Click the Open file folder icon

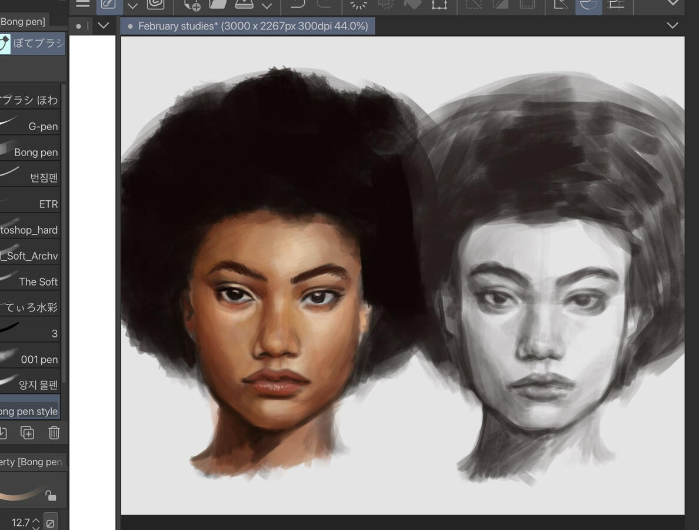[x=218, y=4]
